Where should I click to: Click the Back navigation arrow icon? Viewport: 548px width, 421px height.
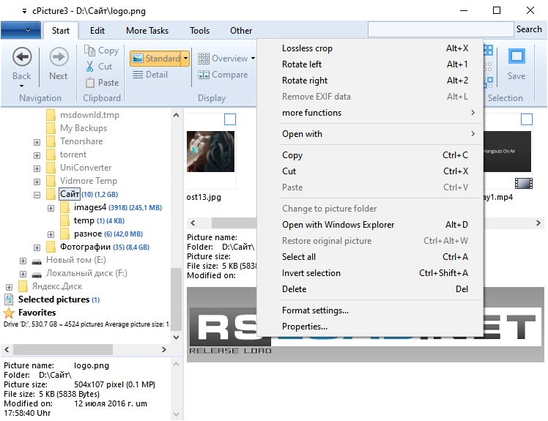pos(22,56)
